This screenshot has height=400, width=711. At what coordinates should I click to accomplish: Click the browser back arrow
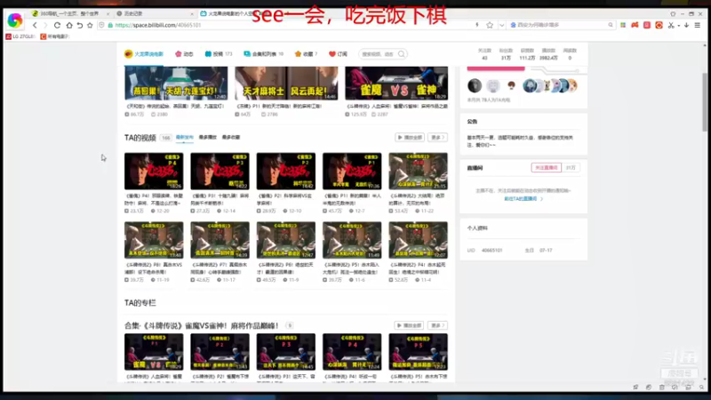(x=35, y=26)
